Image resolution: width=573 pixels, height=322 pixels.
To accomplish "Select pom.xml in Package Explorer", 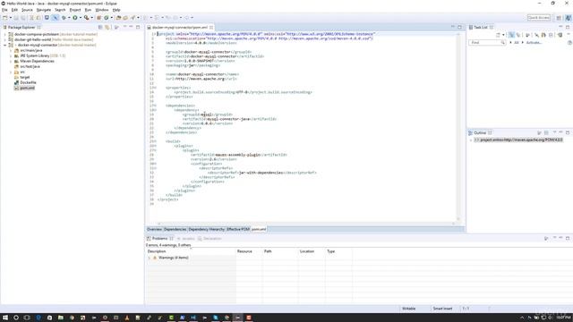I will [27, 88].
